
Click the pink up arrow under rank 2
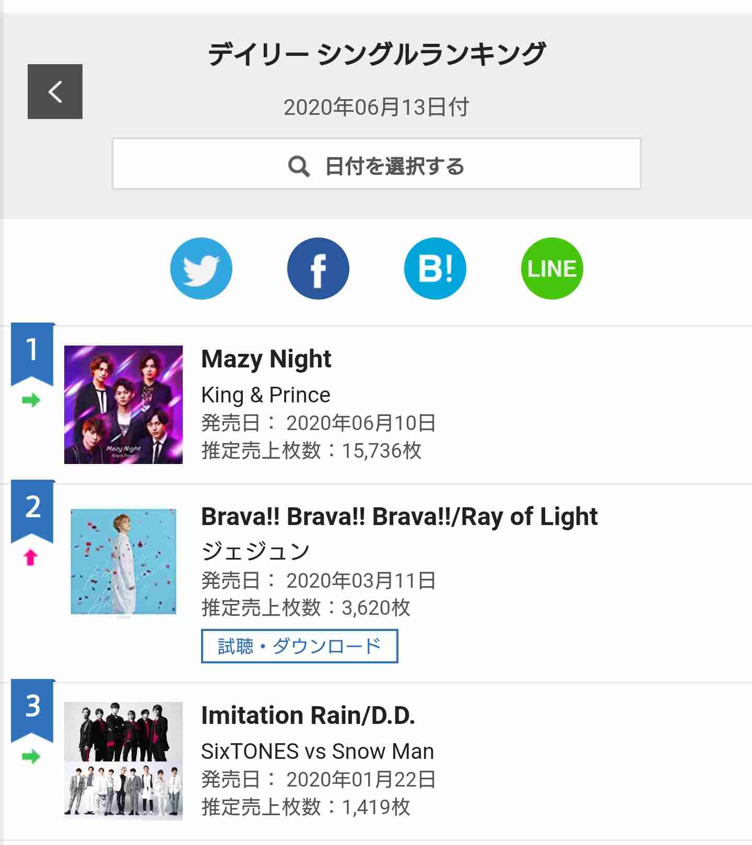(x=31, y=557)
